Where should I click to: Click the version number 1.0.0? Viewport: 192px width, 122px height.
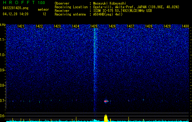(42, 3)
